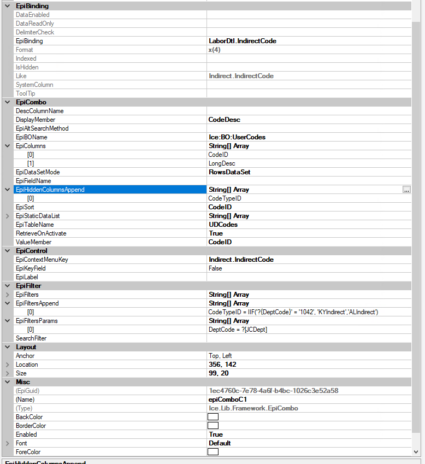The width and height of the screenshot is (425, 464).
Task: Click the BackColor color swatch
Action: (213, 417)
